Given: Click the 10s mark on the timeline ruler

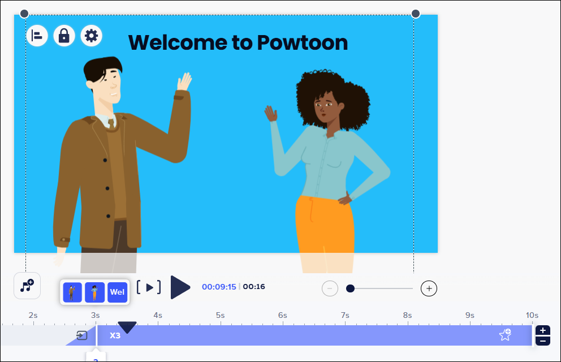Looking at the screenshot, I should tap(532, 315).
